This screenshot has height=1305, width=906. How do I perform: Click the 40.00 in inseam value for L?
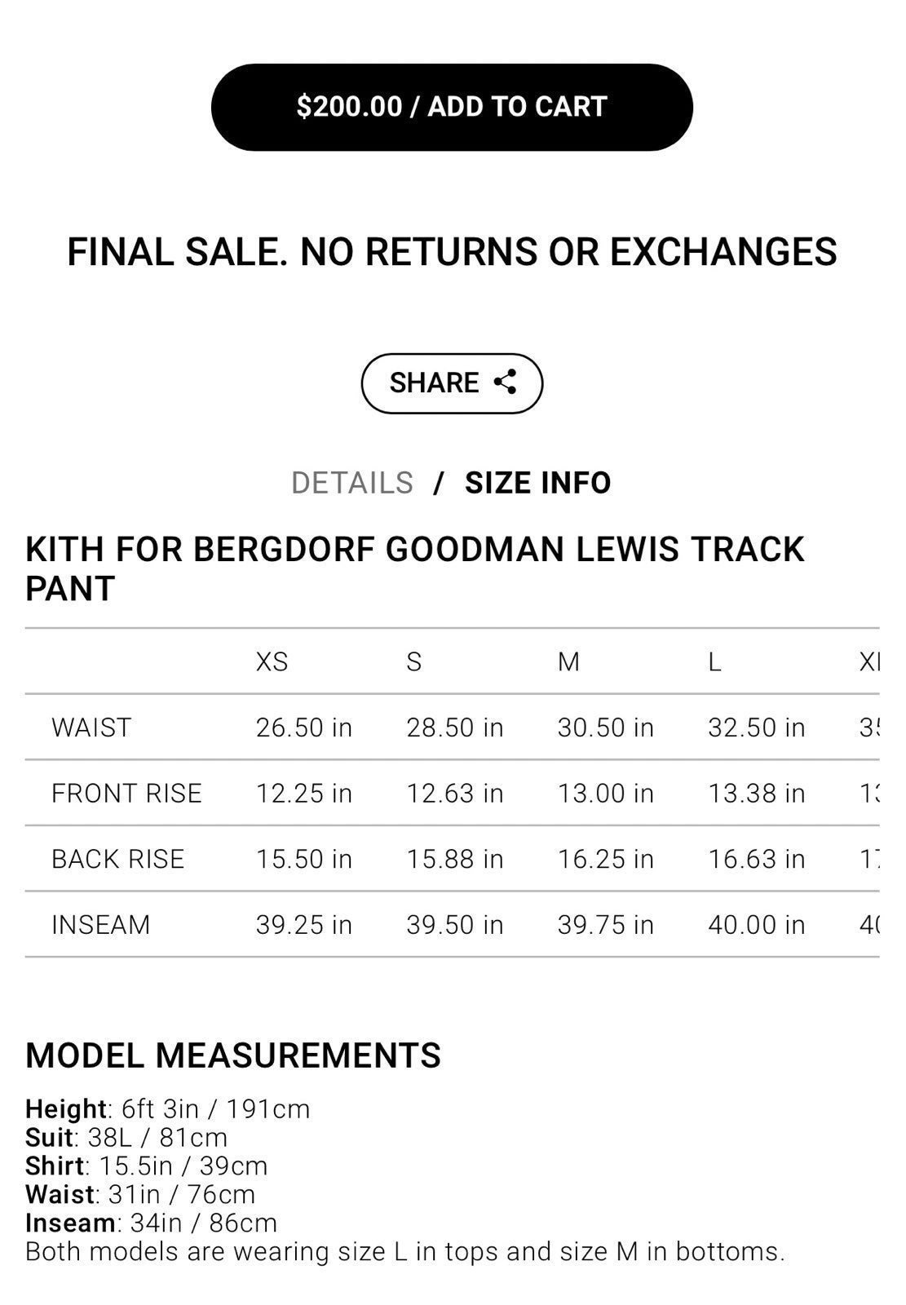[x=757, y=925]
